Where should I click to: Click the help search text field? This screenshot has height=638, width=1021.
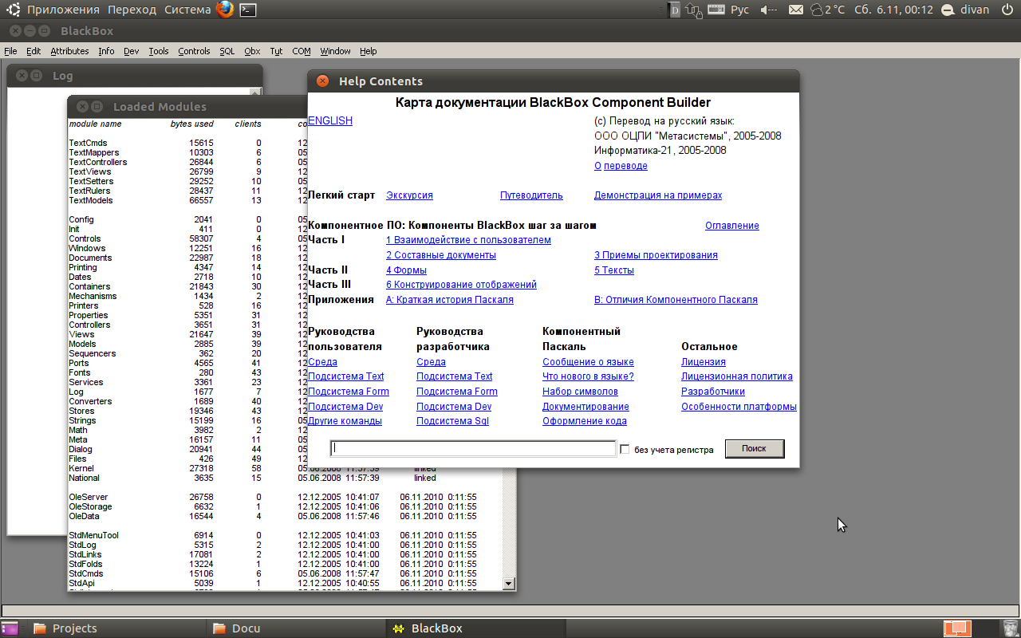tap(473, 449)
